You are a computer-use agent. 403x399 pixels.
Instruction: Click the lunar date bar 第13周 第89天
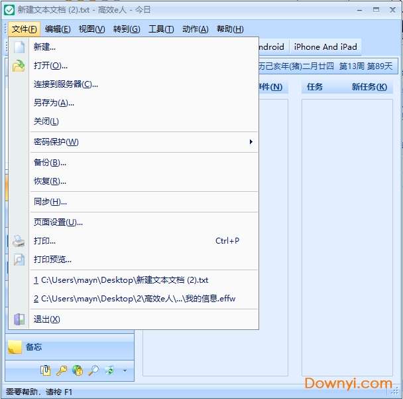328,66
